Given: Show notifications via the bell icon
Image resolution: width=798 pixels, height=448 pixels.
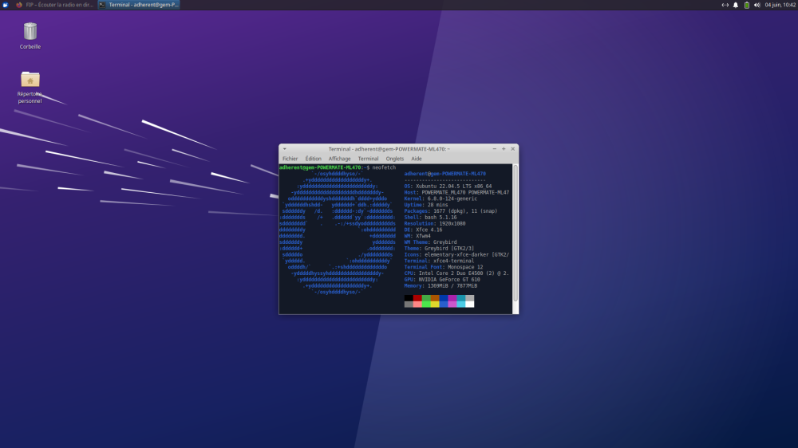Looking at the screenshot, I should [x=736, y=5].
